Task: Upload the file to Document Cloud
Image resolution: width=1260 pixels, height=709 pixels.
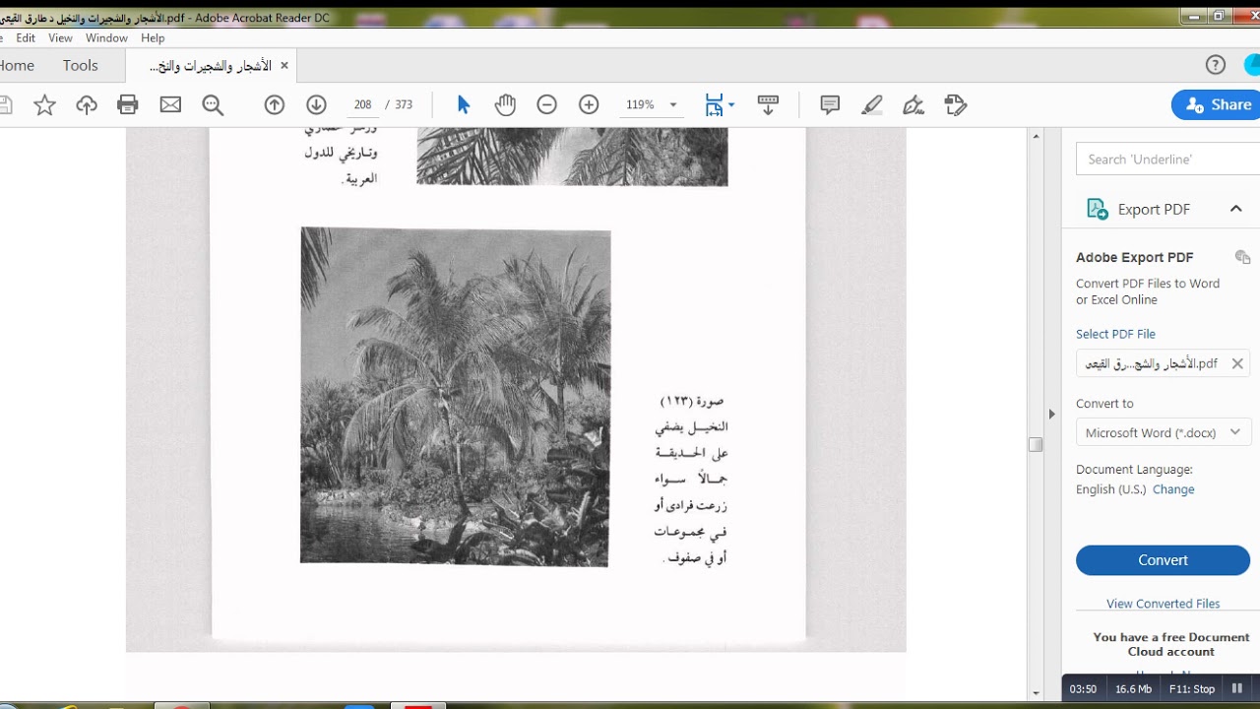Action: pos(87,105)
